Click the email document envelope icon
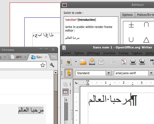The image size is (154, 124). [x=101, y=62]
